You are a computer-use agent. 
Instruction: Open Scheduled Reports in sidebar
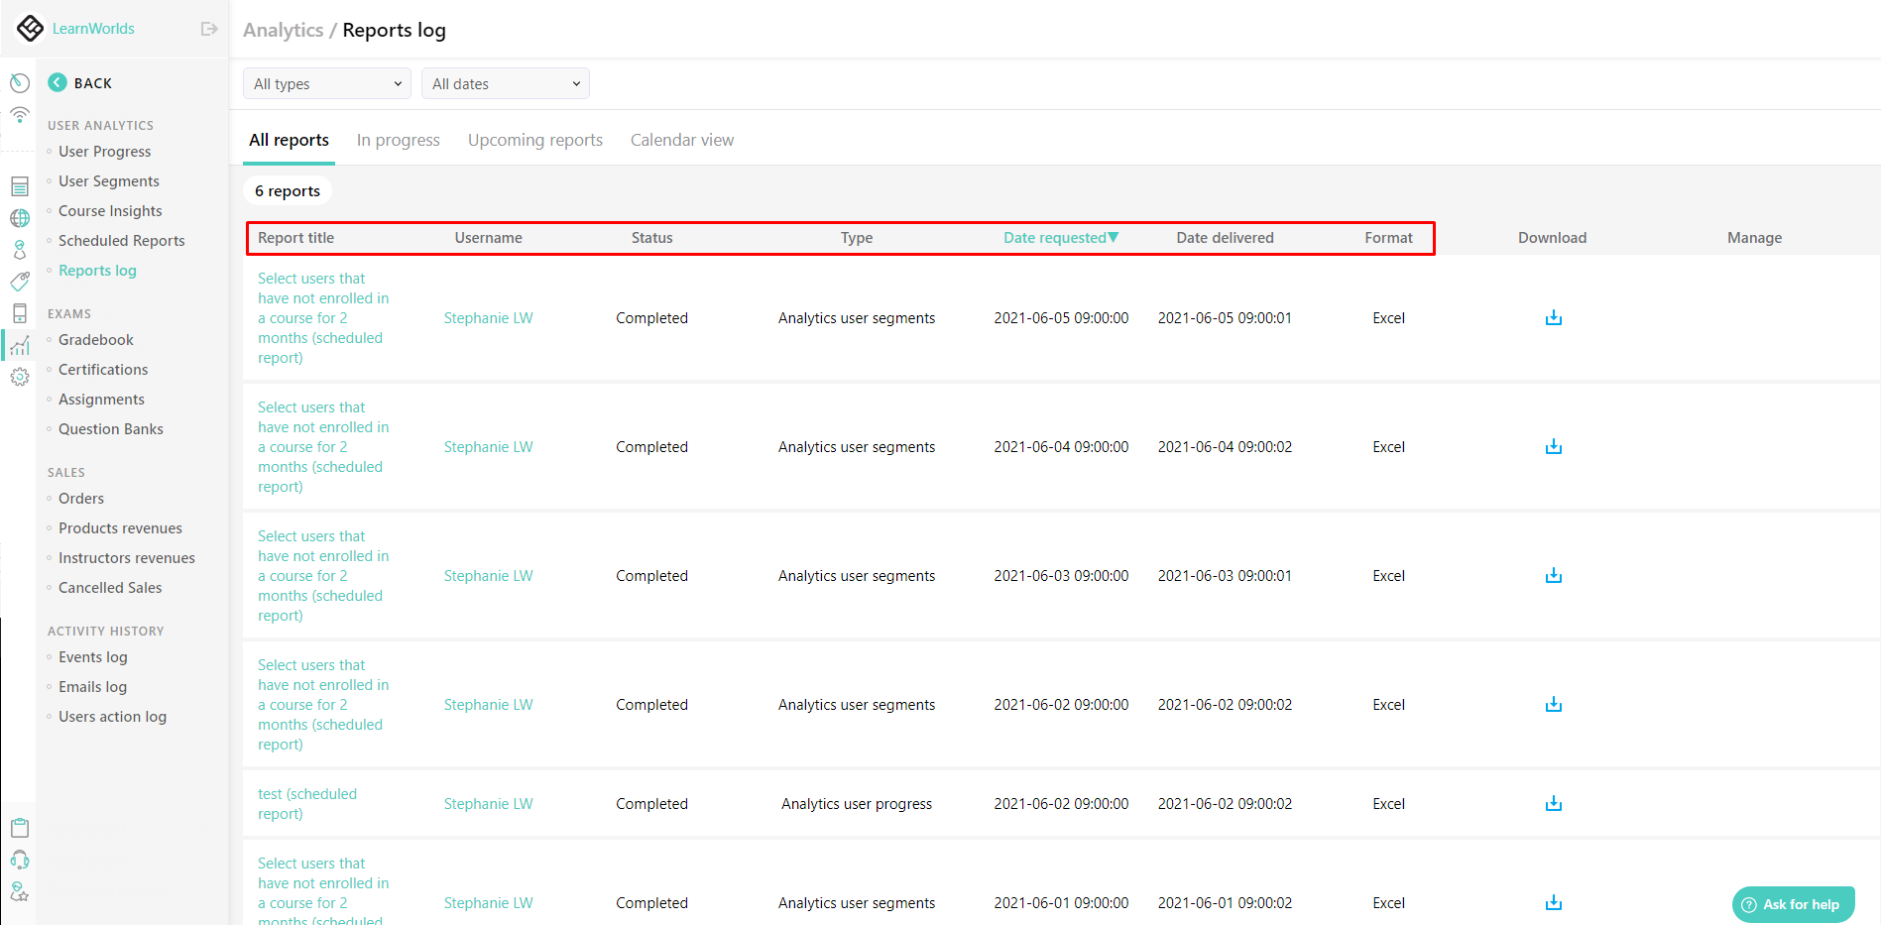[x=121, y=241]
